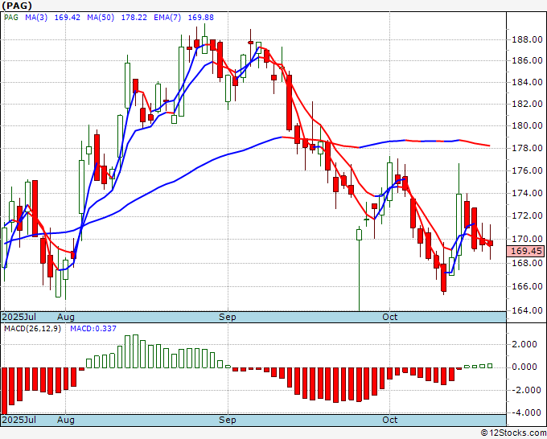Click the 176.00 price axis label
The image size is (547, 439).
(x=527, y=171)
